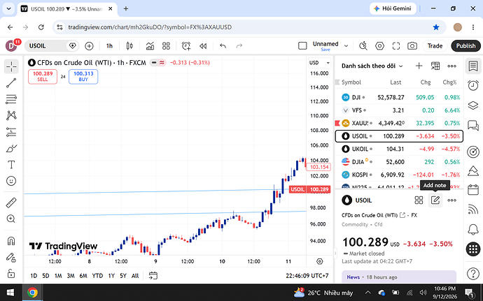The width and height of the screenshot is (483, 301).
Task: Click Save under Unnamed layout
Action: (325, 50)
